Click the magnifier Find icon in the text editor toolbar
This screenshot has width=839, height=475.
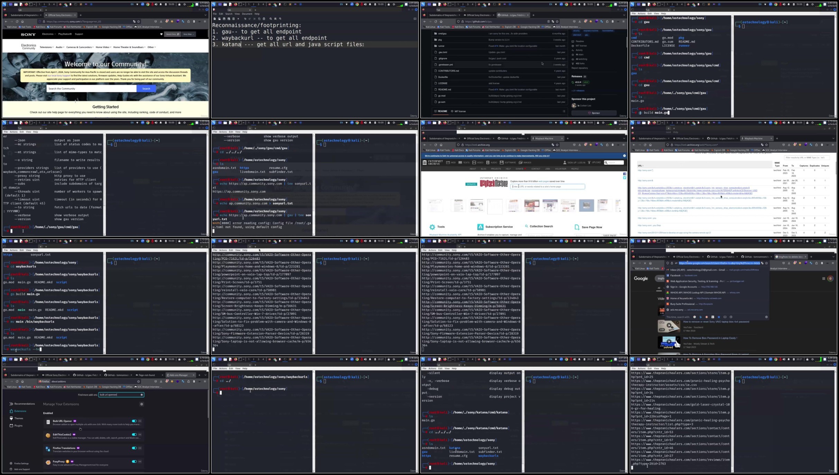(271, 19)
